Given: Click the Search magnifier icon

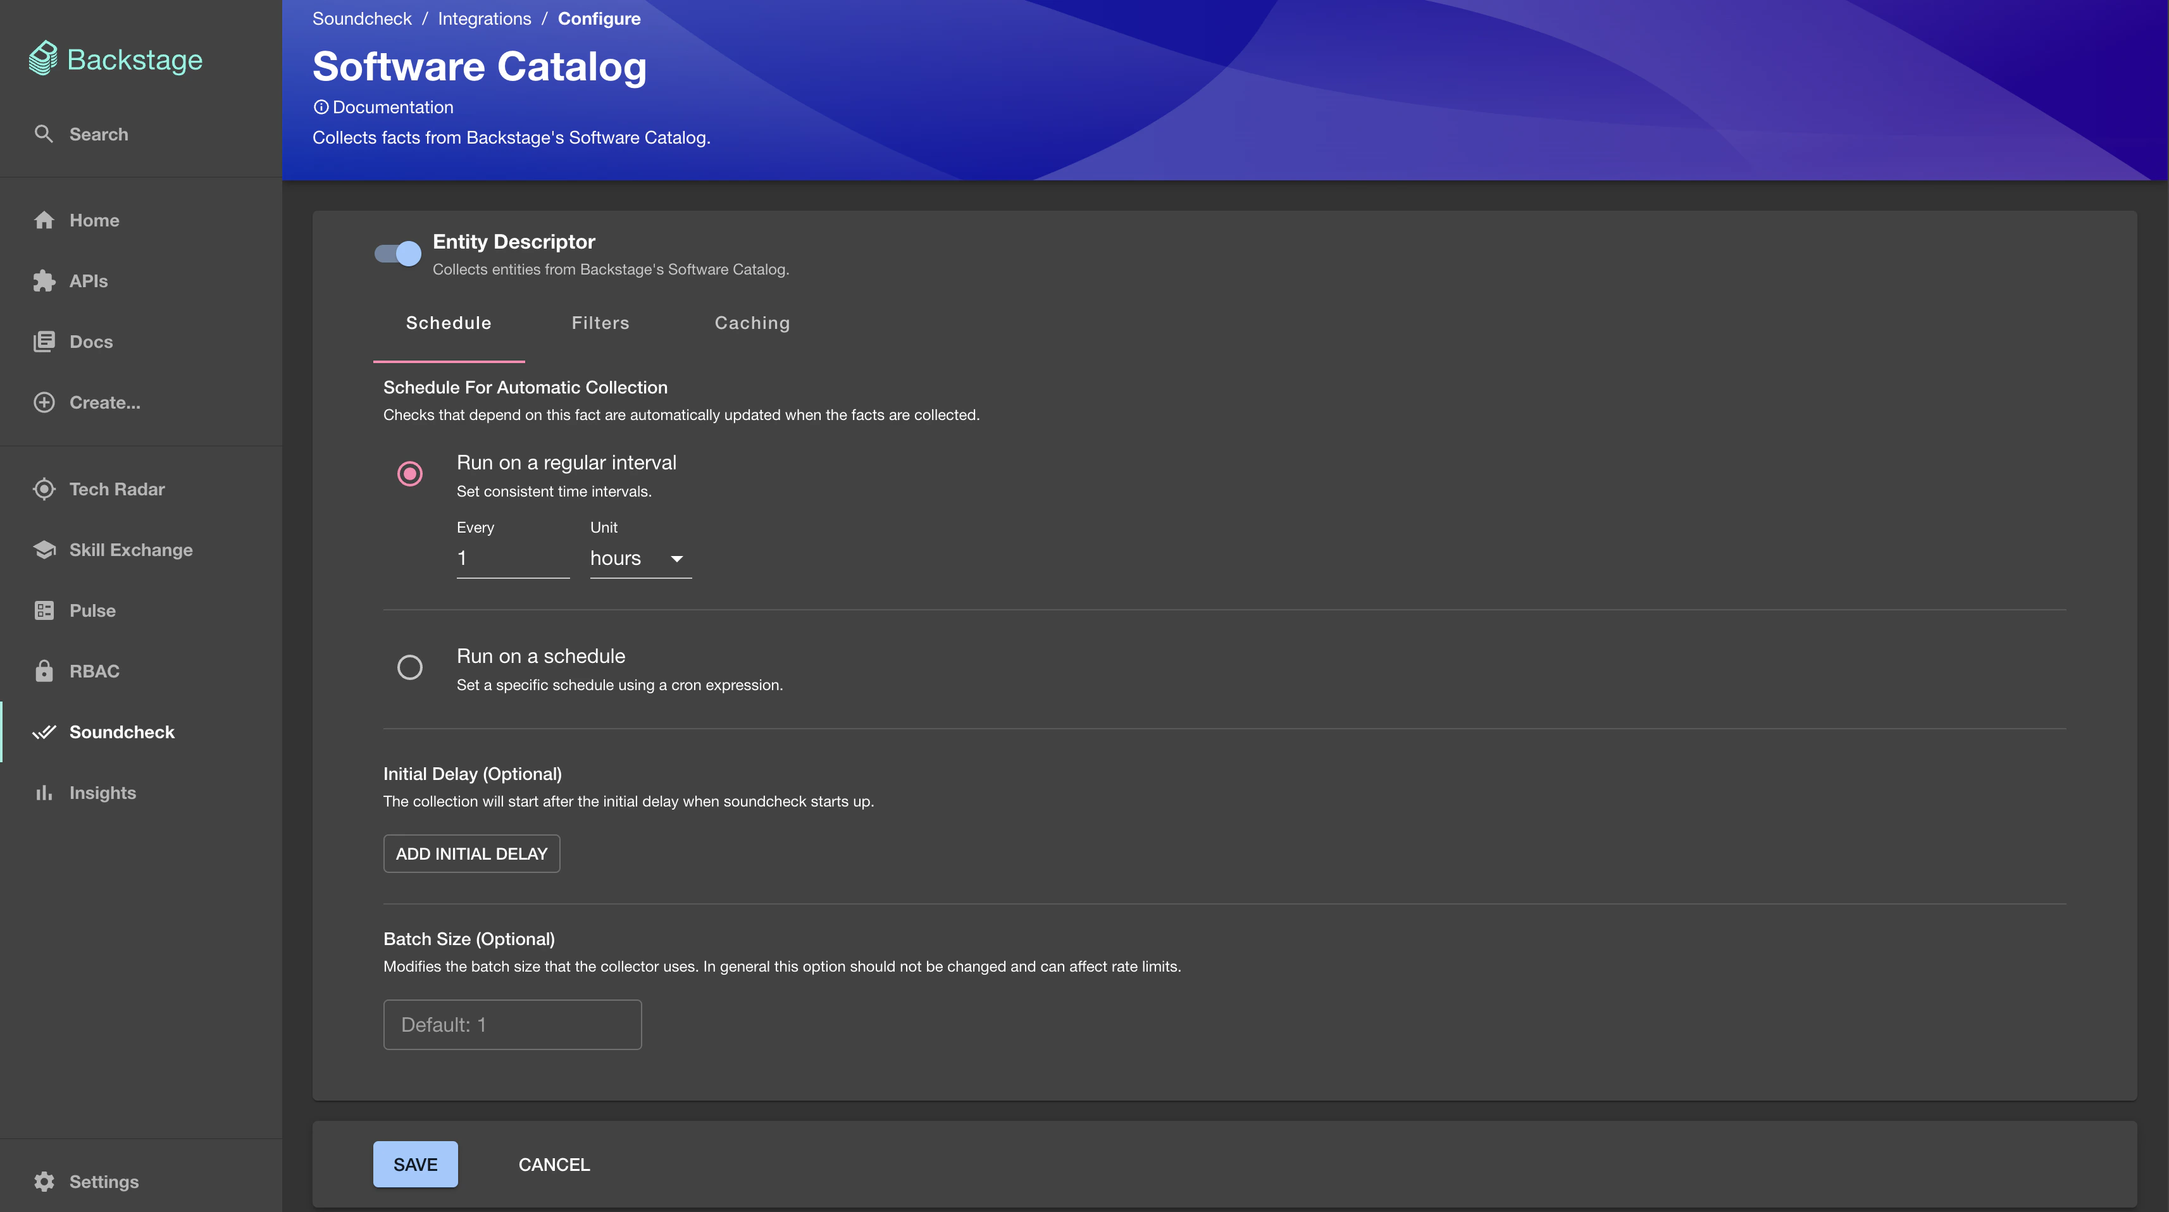Looking at the screenshot, I should (44, 134).
